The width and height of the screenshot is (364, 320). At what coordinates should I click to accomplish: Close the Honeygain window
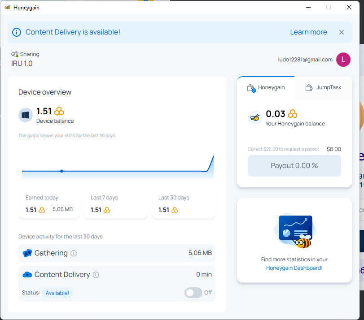coord(349,8)
